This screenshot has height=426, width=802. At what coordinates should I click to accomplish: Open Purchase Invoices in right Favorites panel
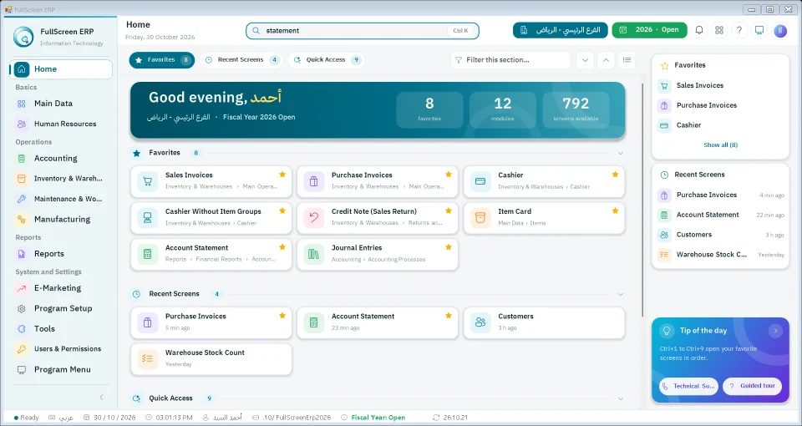click(720, 105)
